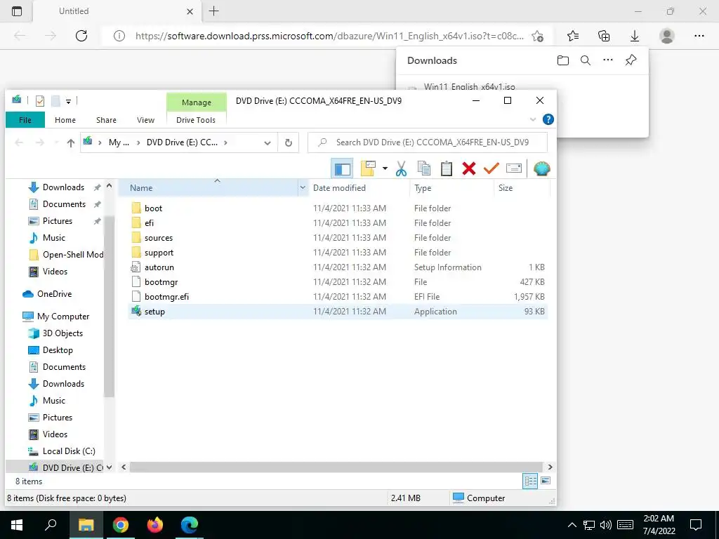Switch to details view button

point(530,481)
